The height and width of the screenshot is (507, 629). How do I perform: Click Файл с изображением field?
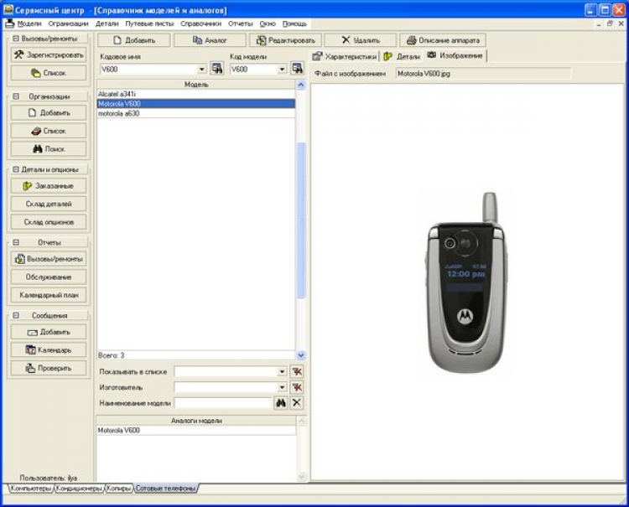483,74
